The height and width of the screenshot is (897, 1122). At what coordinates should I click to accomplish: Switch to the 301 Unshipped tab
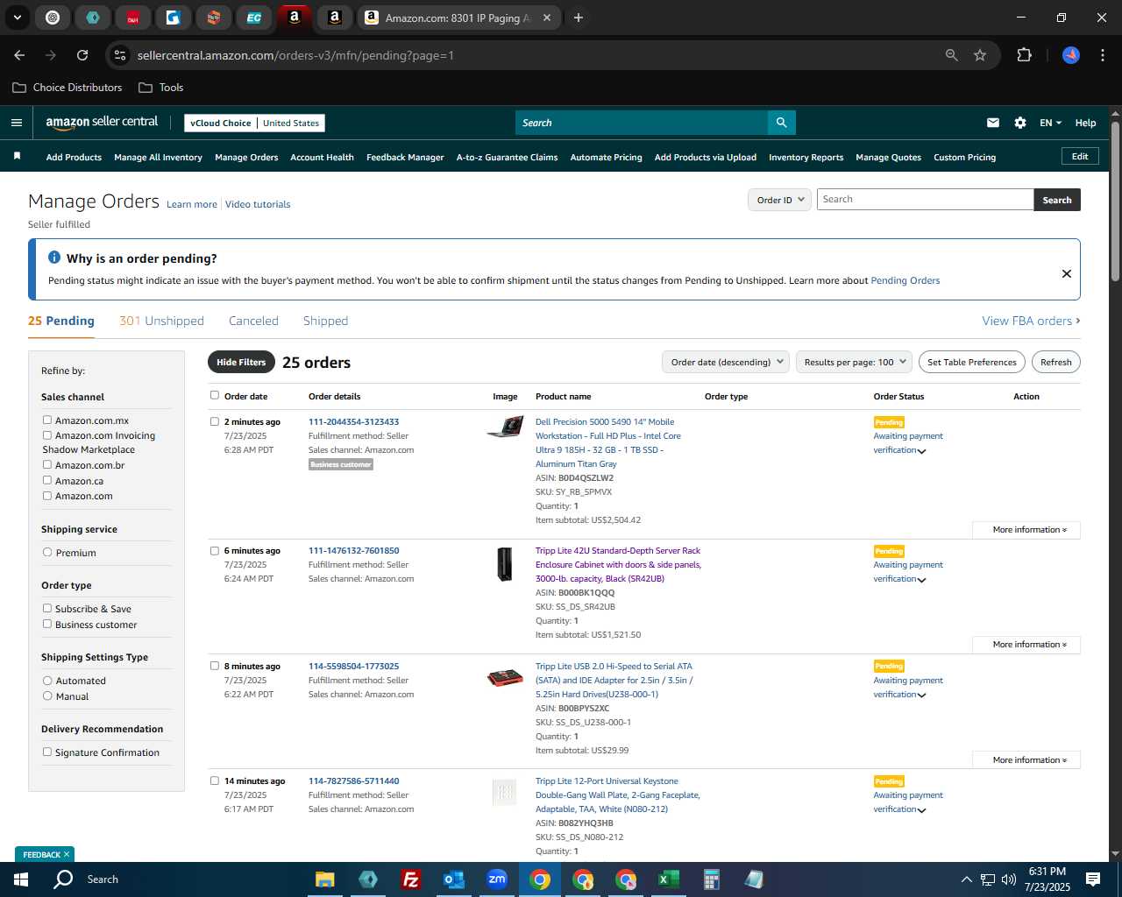coord(161,321)
